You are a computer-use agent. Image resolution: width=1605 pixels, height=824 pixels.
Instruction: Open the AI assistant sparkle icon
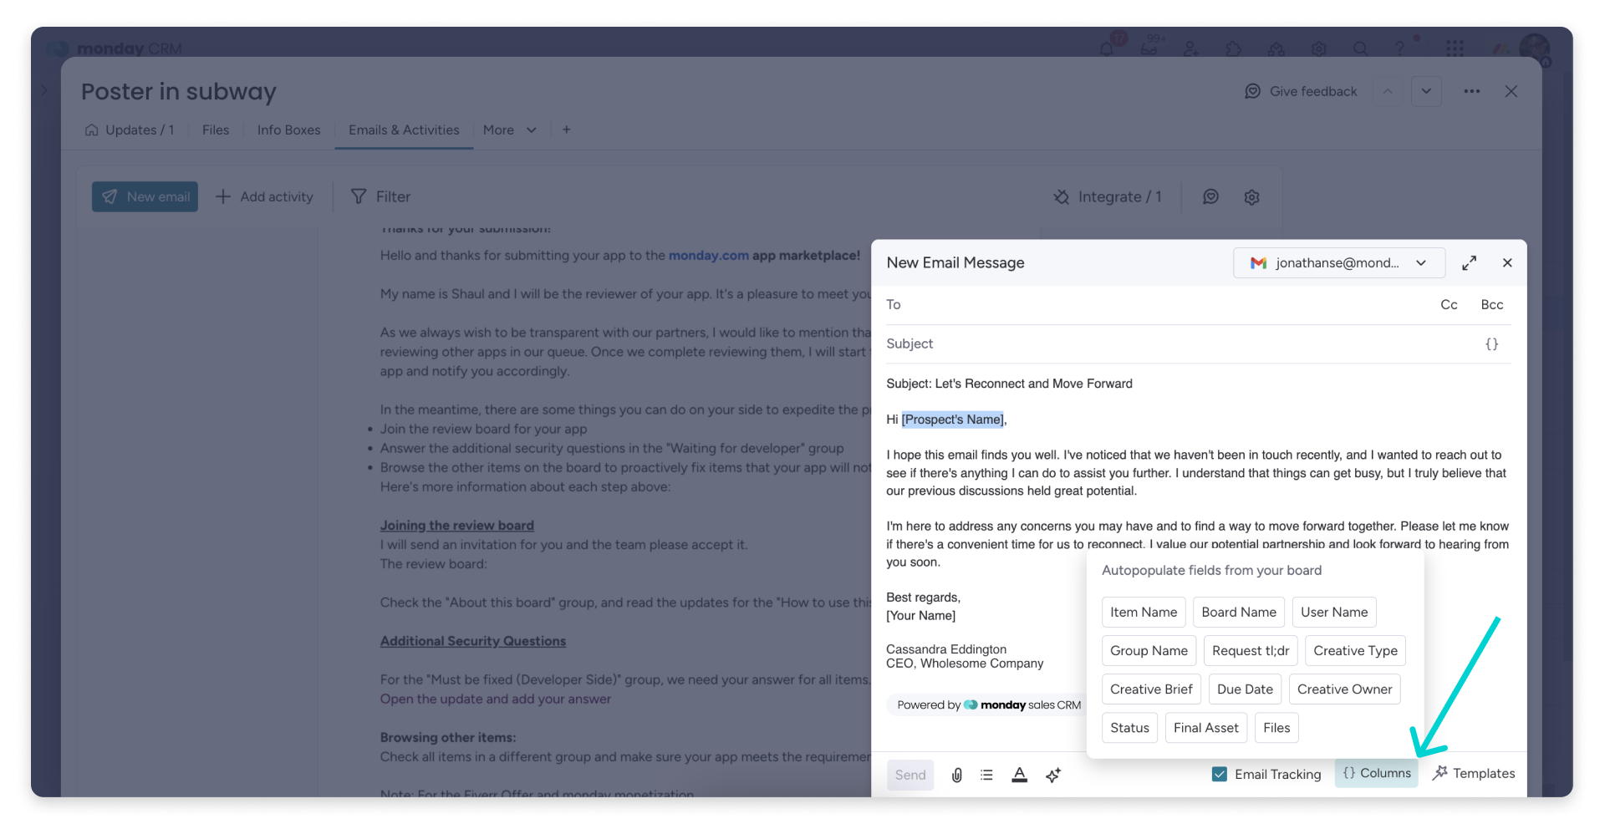[x=1053, y=775]
